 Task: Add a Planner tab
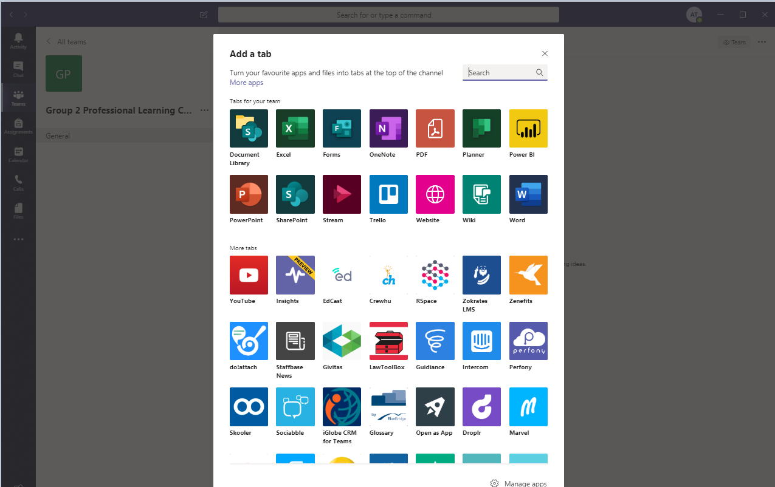(481, 128)
